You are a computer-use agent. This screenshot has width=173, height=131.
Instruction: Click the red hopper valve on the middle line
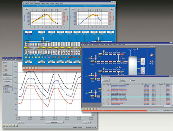click(95, 76)
